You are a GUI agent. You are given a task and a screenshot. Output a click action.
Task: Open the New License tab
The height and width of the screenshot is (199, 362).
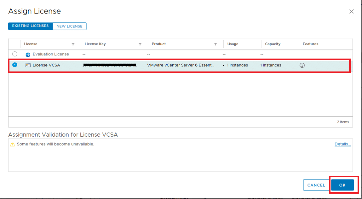[x=70, y=26]
